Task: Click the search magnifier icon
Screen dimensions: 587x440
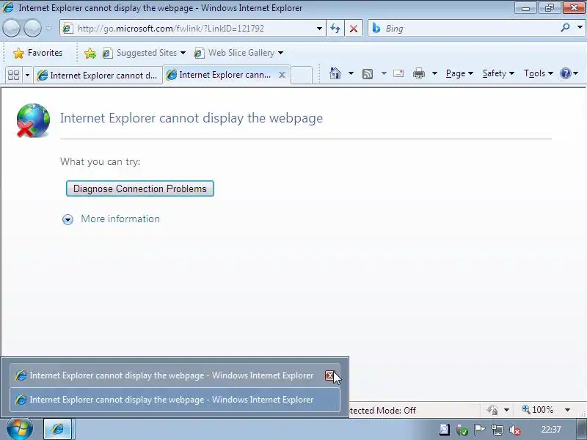Action: point(565,28)
